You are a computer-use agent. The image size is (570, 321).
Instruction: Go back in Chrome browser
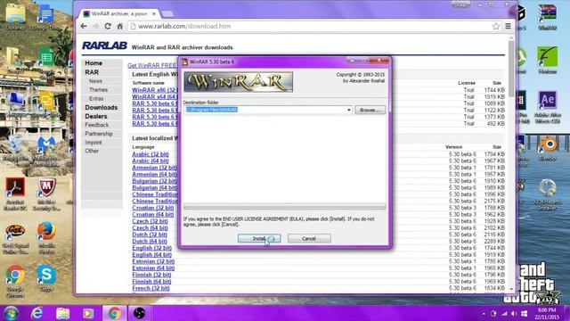point(84,26)
